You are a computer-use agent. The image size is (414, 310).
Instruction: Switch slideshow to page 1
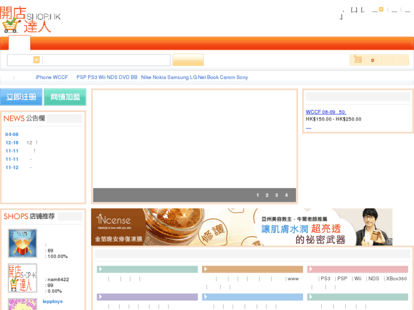pyautogui.click(x=257, y=195)
